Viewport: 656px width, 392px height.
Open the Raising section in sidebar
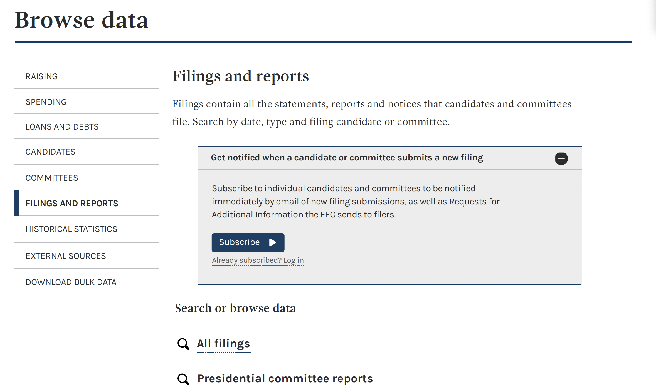[x=86, y=76]
